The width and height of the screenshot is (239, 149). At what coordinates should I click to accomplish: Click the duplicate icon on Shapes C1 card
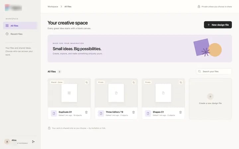point(181,82)
